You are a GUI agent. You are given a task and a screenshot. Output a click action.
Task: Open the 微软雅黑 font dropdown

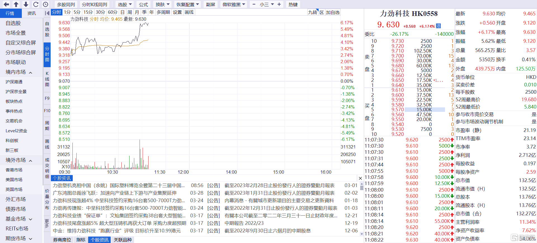[x=234, y=4]
